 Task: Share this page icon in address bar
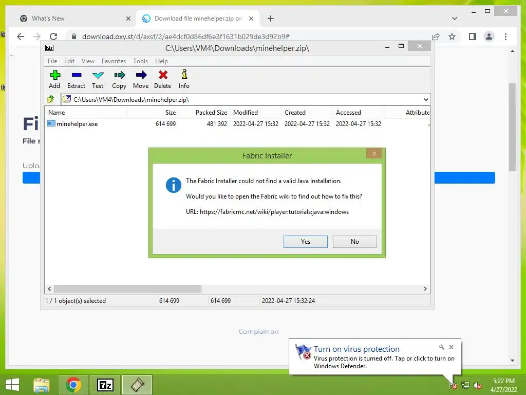click(x=436, y=37)
